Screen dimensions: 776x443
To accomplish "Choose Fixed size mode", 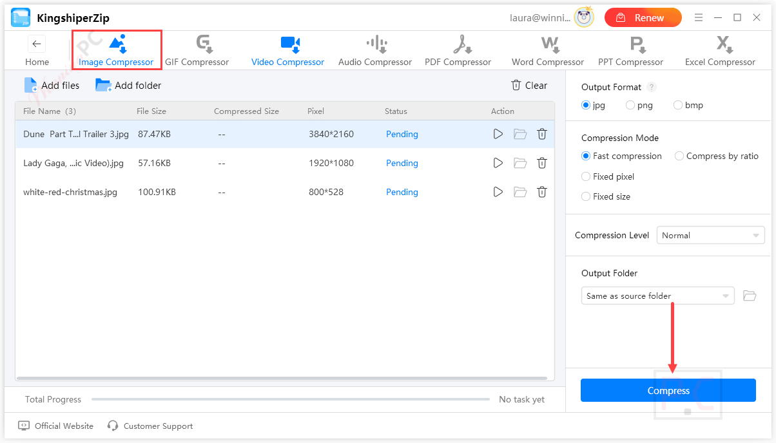I will click(606, 196).
